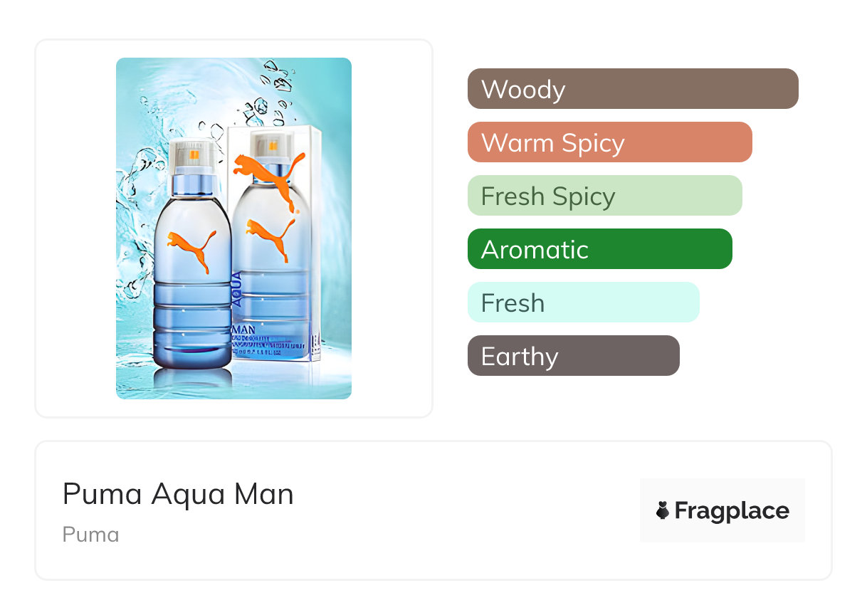Click the MAN label on the box
This screenshot has height=615, width=867.
click(x=246, y=331)
